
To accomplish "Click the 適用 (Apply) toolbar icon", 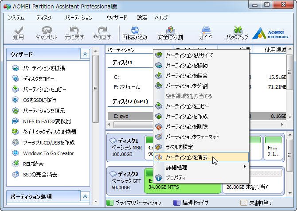I will [x=19, y=31].
